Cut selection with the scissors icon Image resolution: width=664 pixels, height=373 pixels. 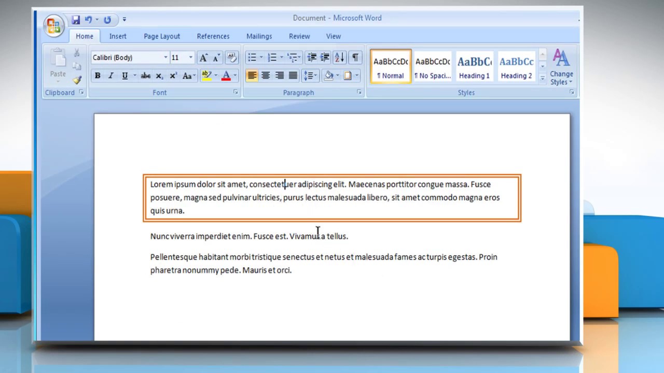click(x=77, y=53)
